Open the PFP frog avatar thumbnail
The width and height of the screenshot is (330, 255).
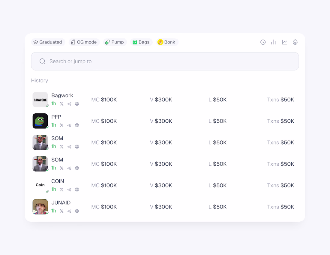(x=40, y=121)
